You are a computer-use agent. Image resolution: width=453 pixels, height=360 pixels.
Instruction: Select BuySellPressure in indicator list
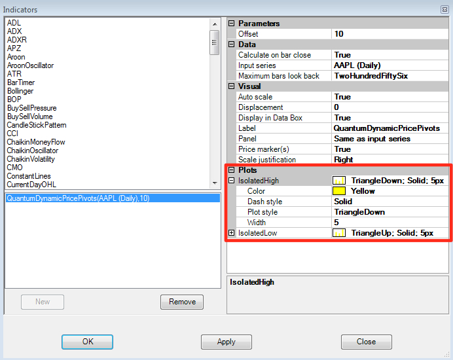[x=32, y=108]
